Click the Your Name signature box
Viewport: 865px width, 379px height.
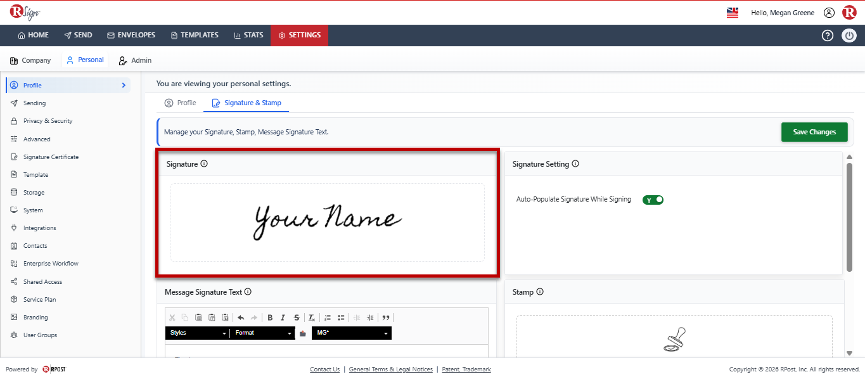(x=328, y=222)
